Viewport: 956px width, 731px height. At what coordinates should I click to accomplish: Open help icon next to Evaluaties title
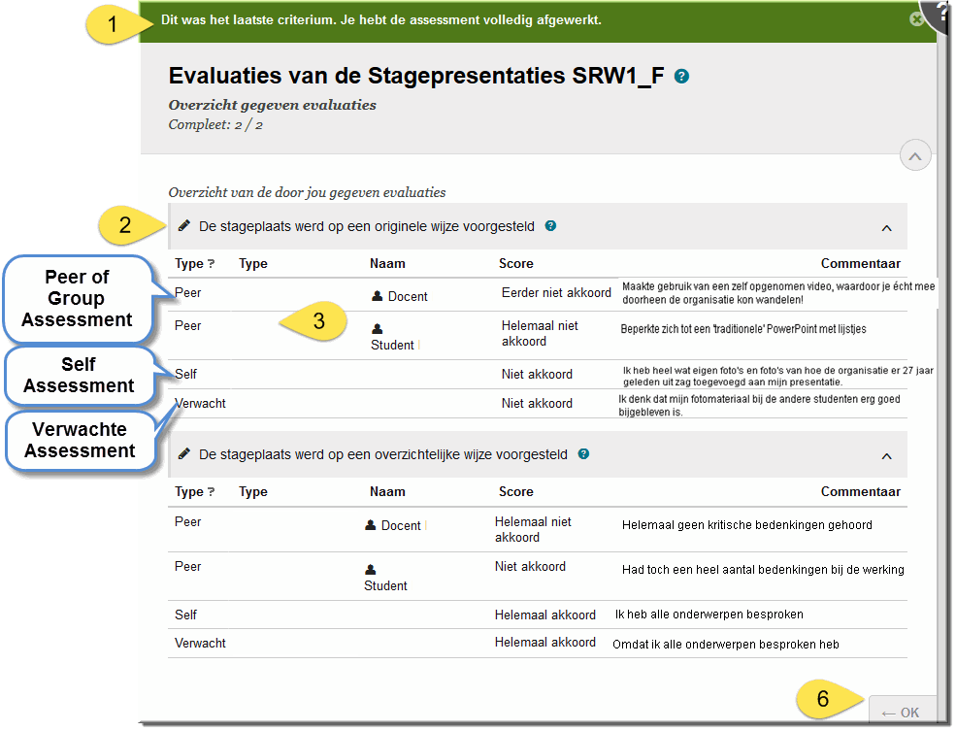click(x=681, y=77)
